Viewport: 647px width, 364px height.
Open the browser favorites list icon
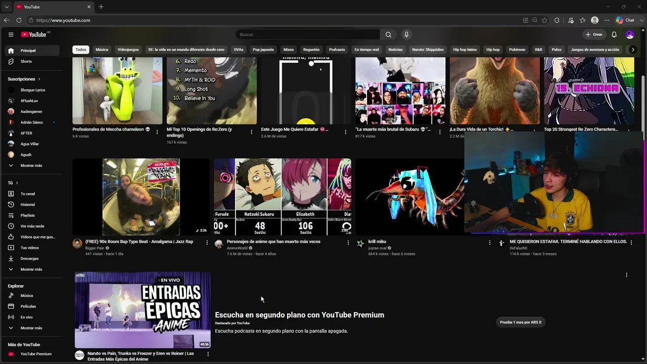click(583, 20)
